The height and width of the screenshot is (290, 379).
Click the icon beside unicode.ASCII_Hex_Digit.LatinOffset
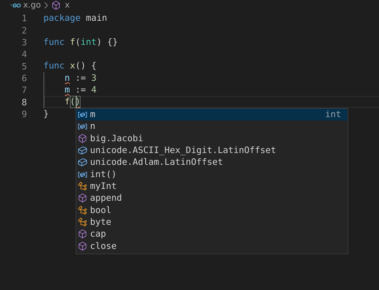coord(82,150)
